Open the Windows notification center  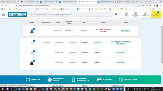click(160, 89)
